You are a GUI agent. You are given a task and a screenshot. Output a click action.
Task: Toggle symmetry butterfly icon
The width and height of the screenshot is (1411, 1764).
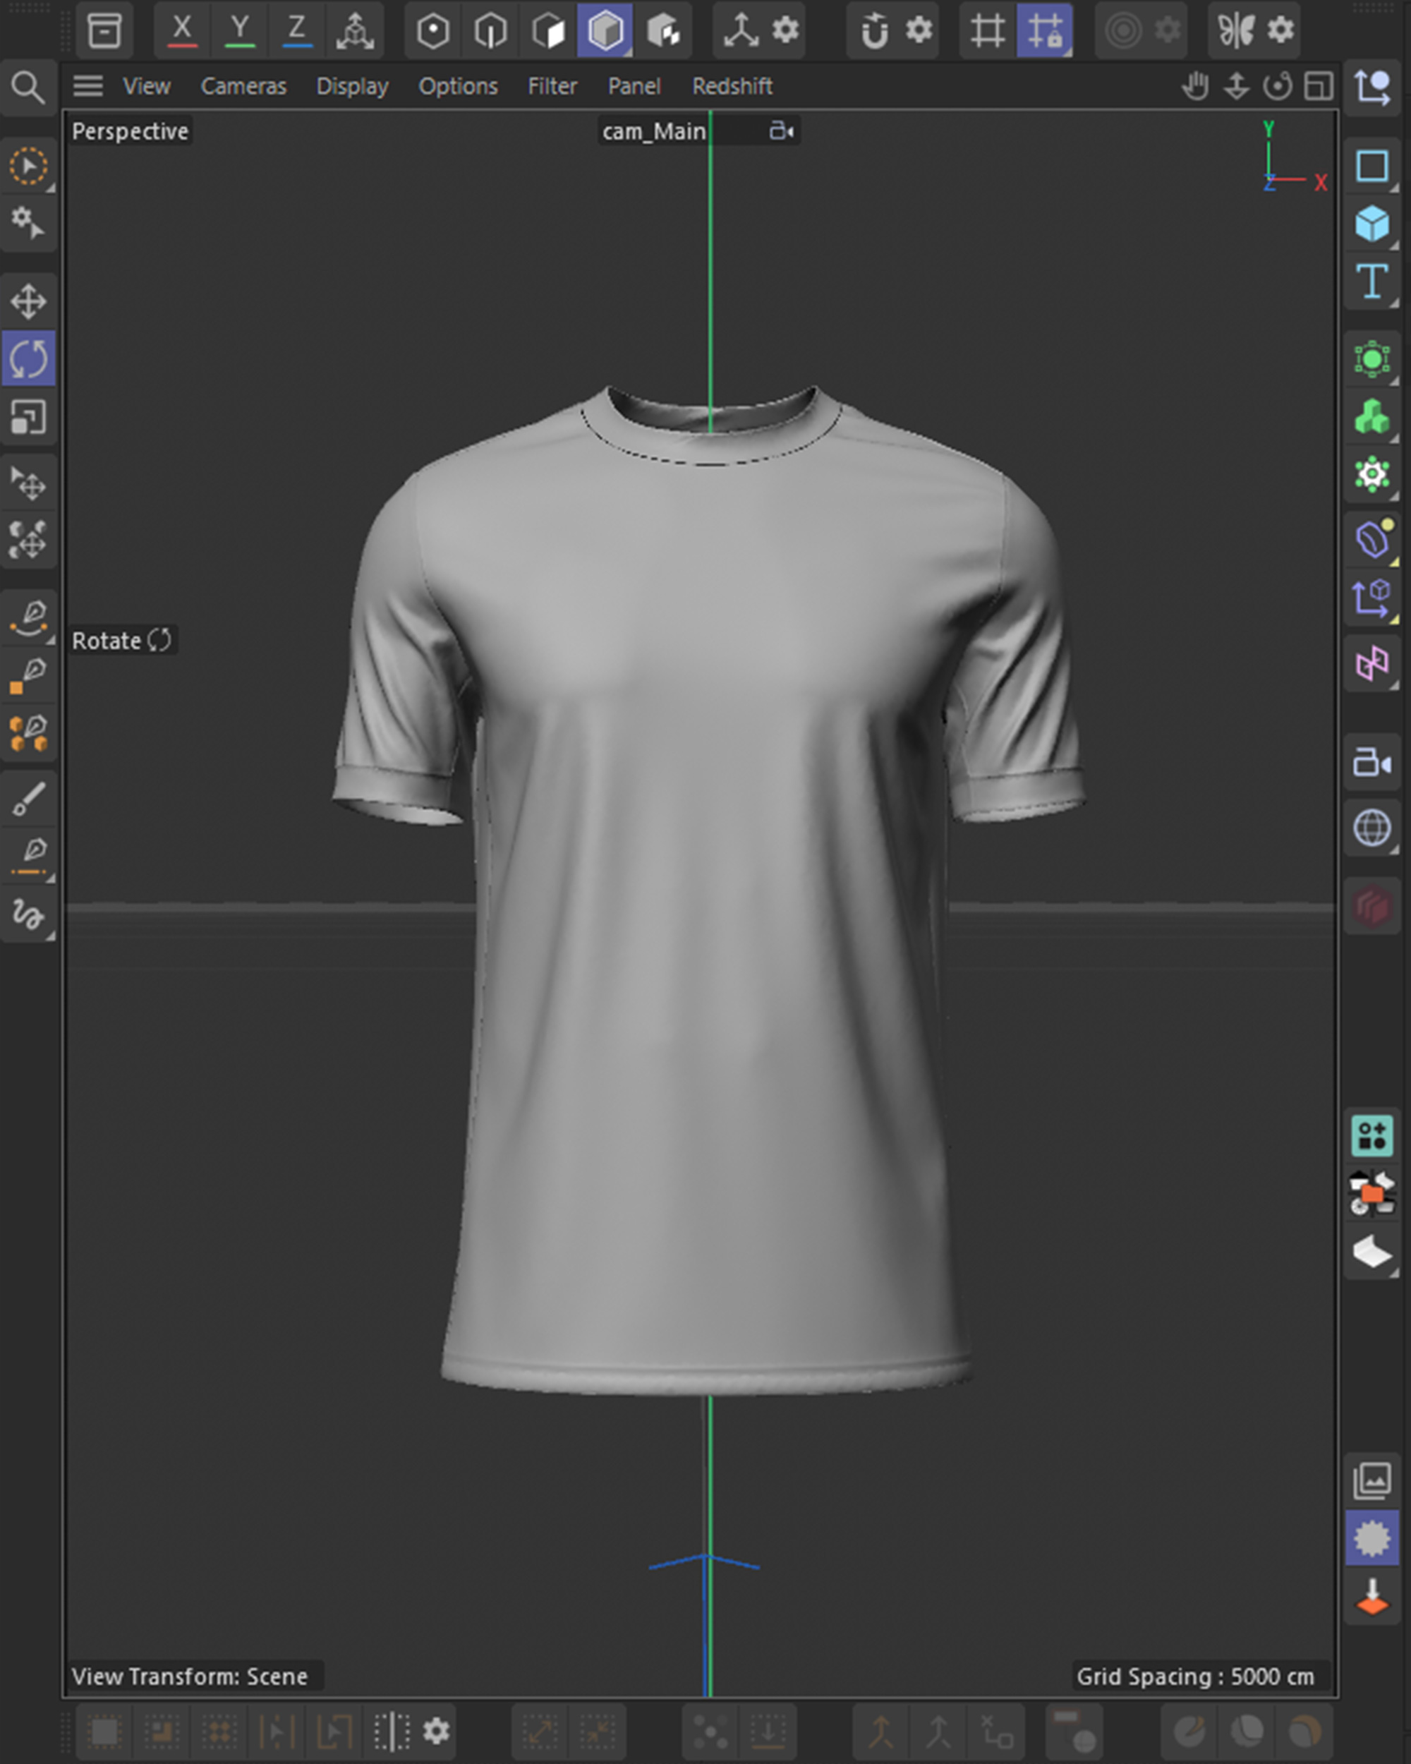(x=1236, y=30)
